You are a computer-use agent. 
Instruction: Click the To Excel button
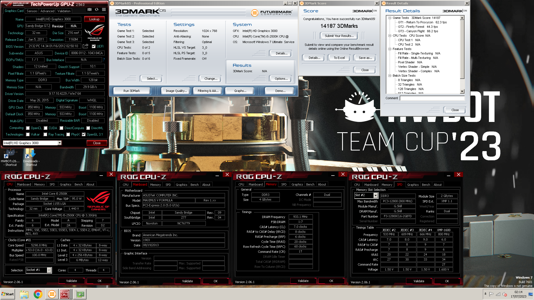pos(339,58)
